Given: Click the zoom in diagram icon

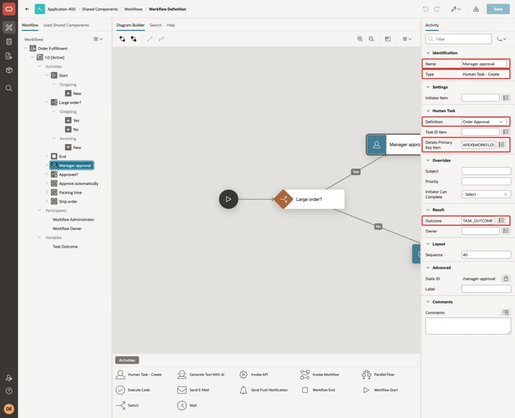Looking at the screenshot, I should 360,39.
